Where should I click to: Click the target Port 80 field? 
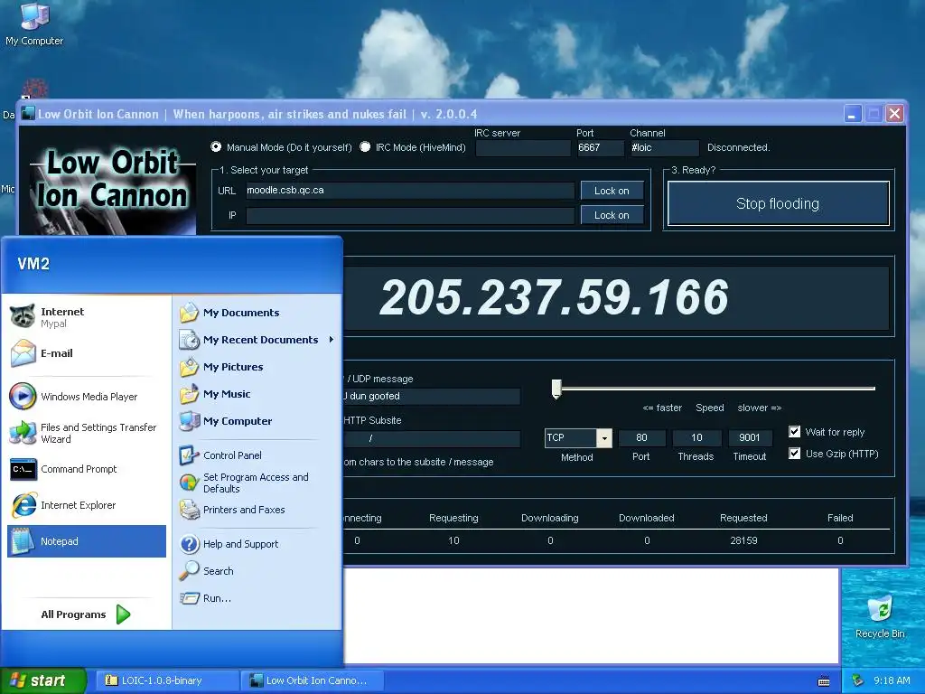tap(641, 438)
